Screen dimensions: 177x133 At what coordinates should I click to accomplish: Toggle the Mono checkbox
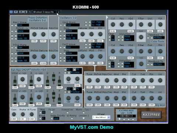pyautogui.click(x=83, y=112)
